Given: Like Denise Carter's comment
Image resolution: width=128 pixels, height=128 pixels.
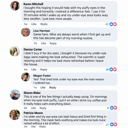Looking at the screenshot, I should coord(34,70).
